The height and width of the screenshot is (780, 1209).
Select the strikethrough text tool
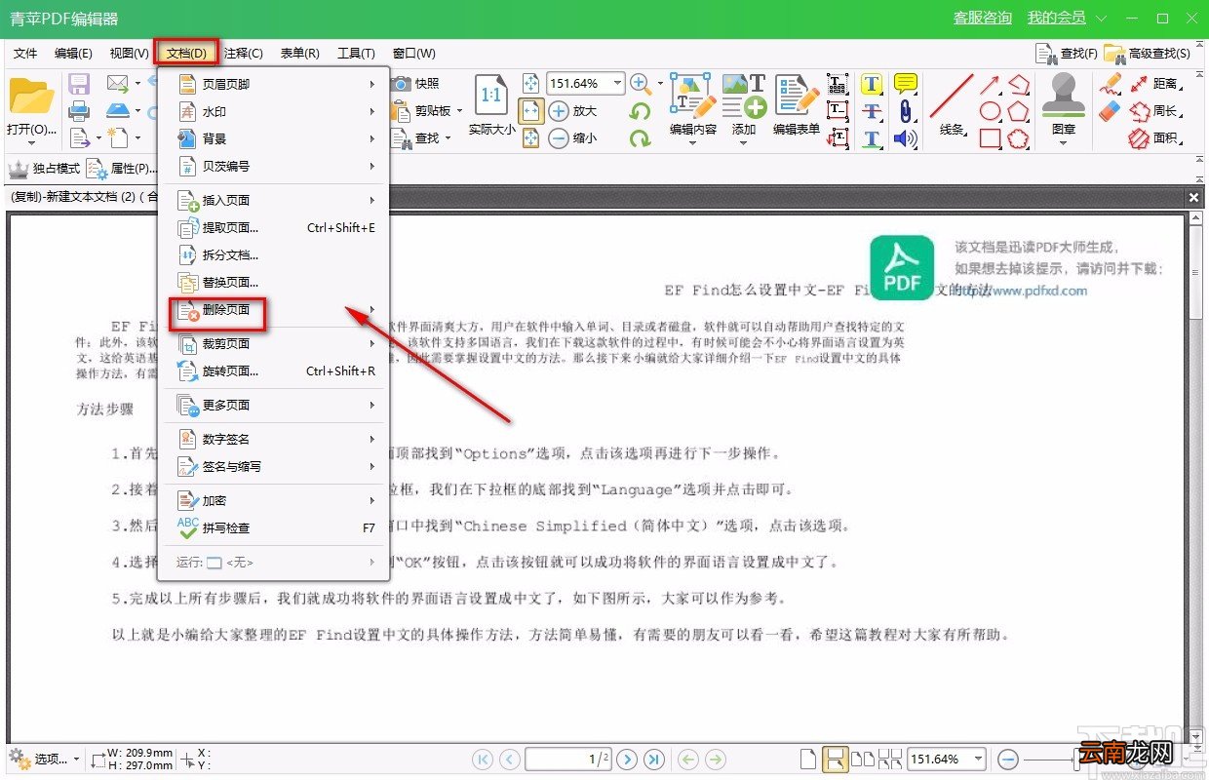(x=872, y=111)
